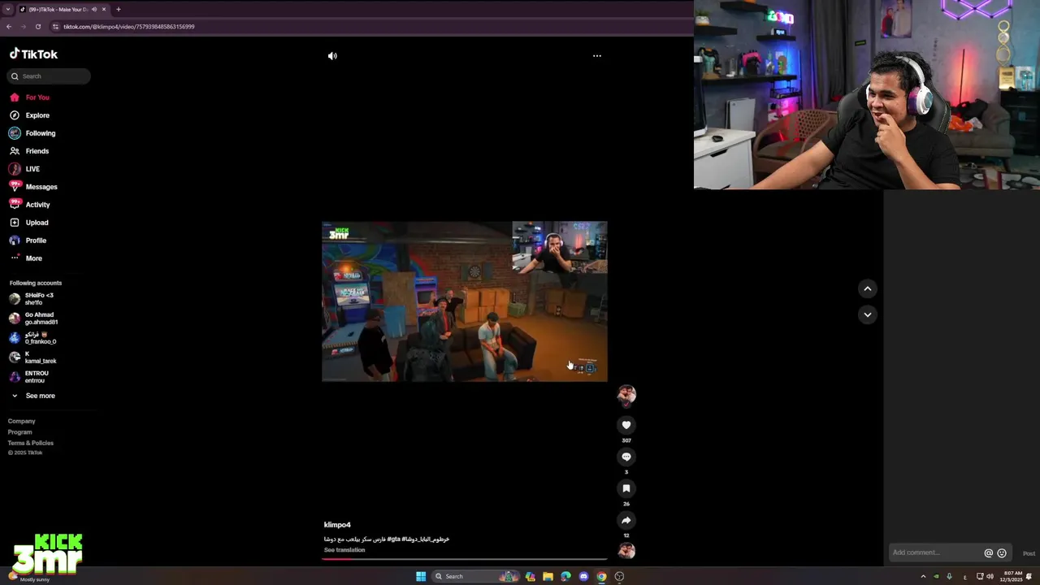Open Windows Start menu
1040x585 pixels.
click(x=421, y=576)
